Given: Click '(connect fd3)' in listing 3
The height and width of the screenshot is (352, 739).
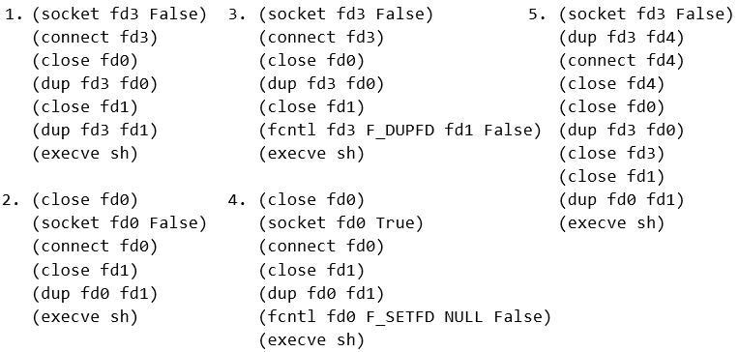Looking at the screenshot, I should (321, 38).
